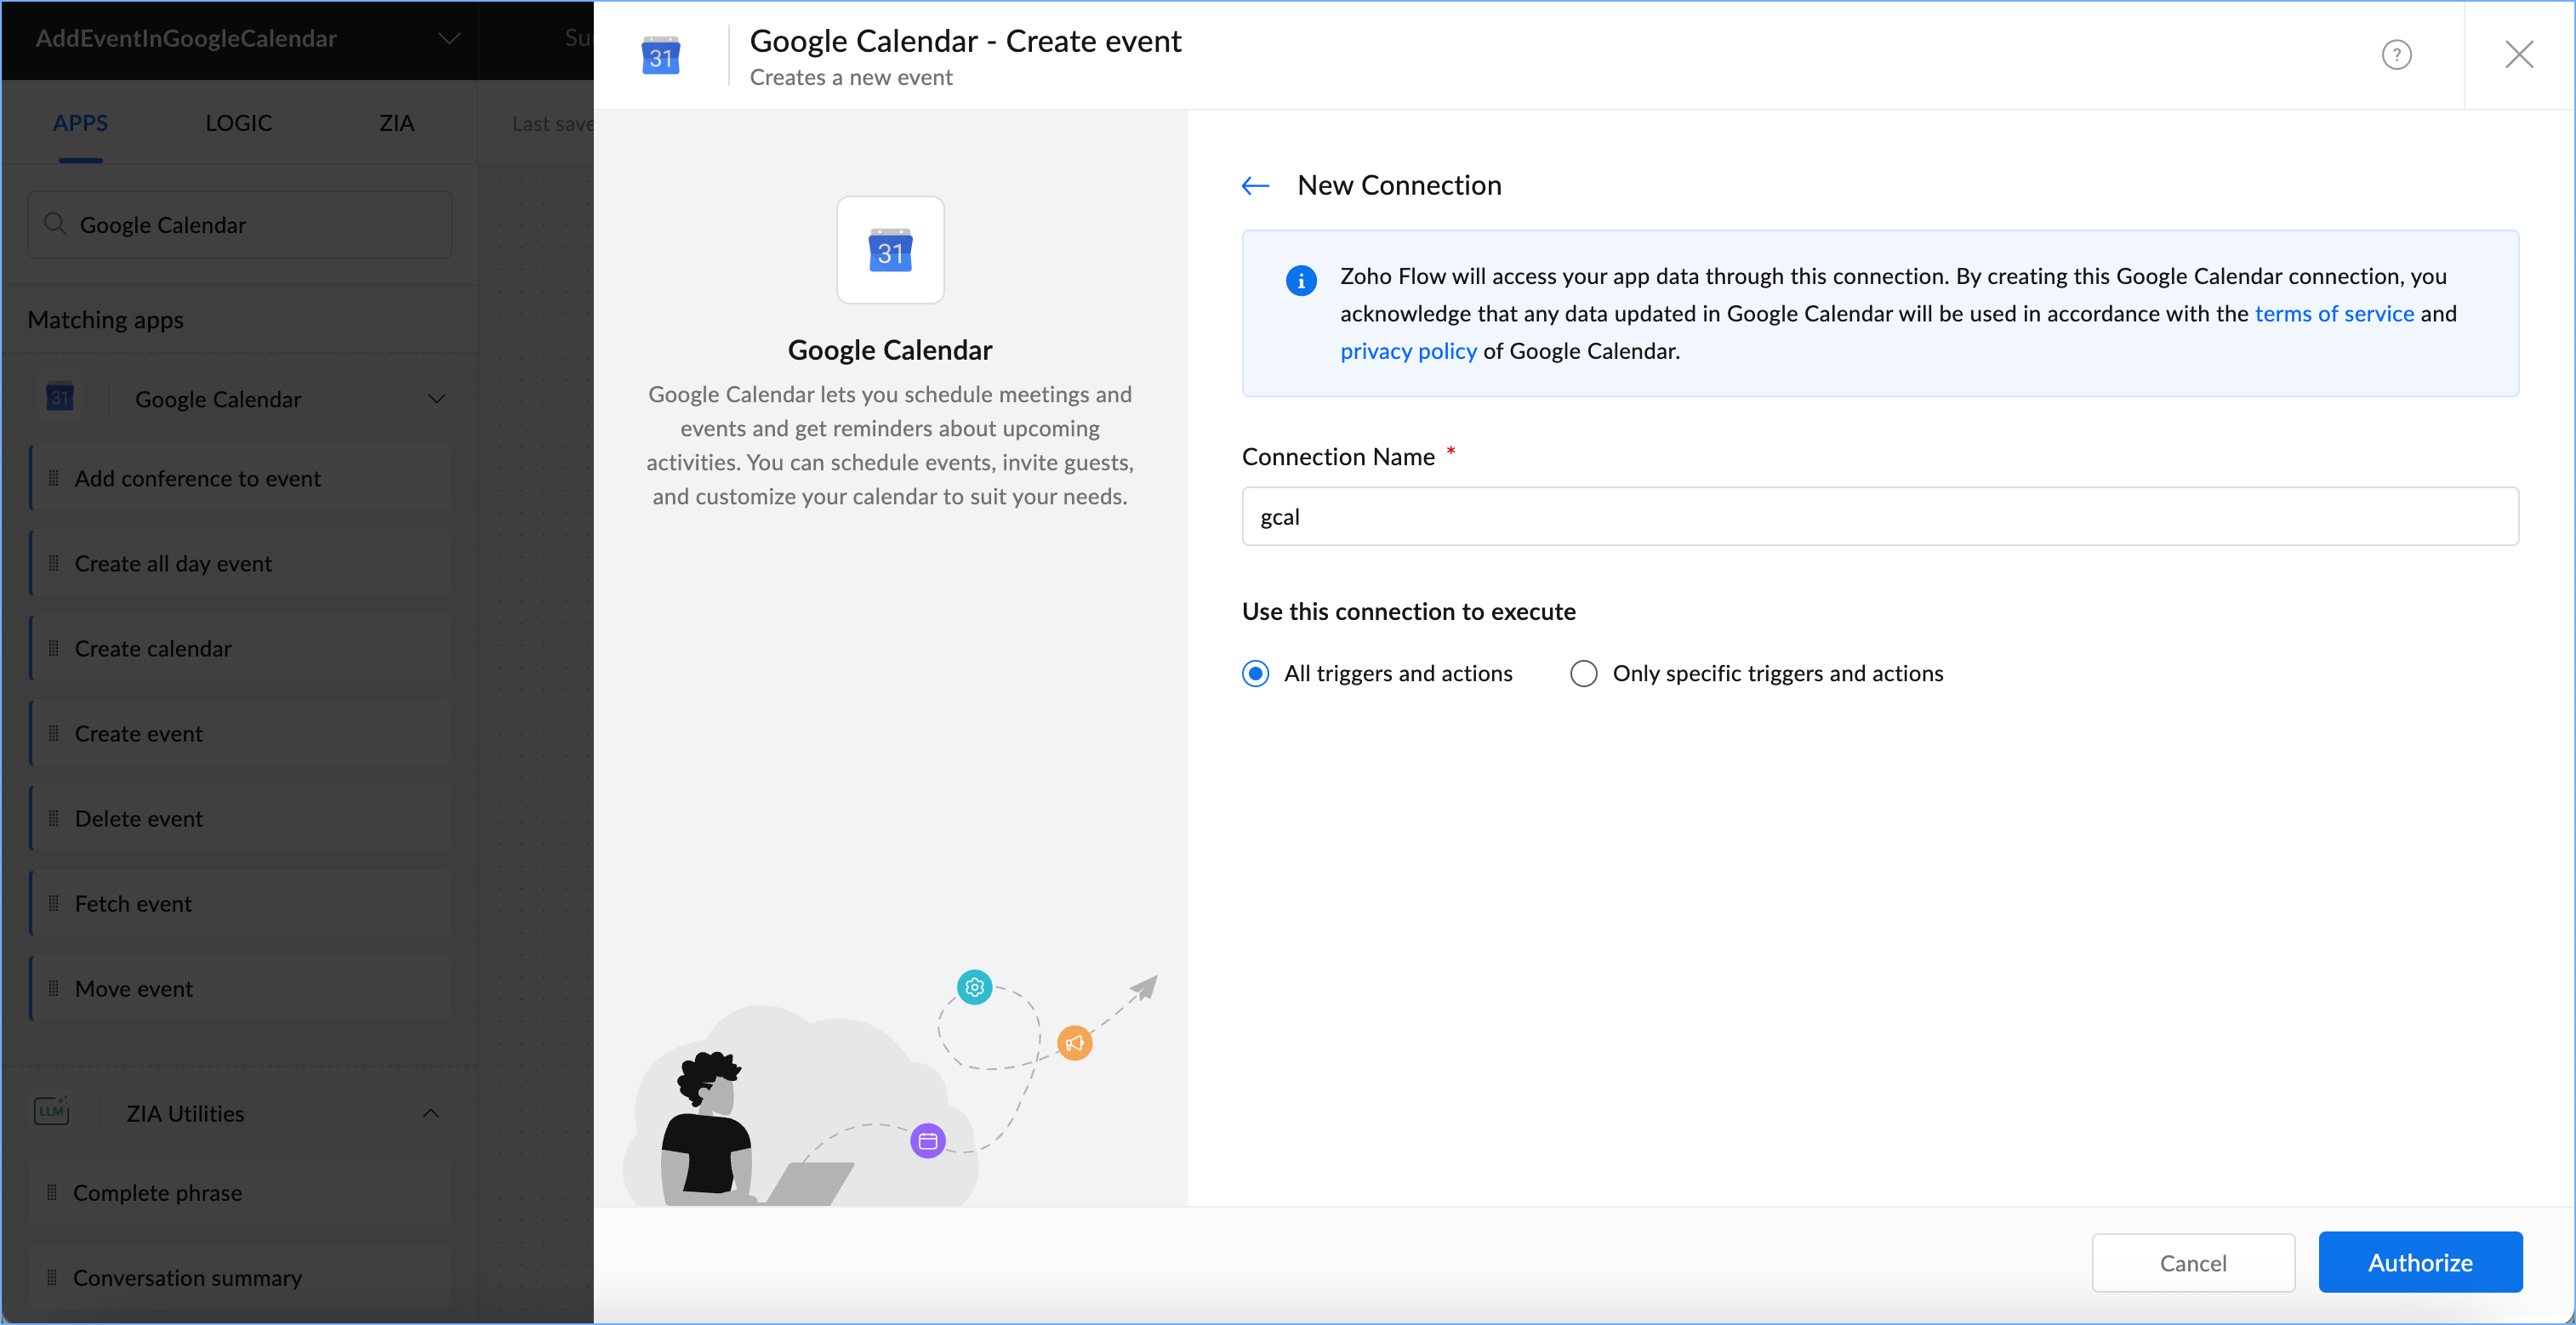
Task: Open the help question mark icon
Action: point(2396,55)
